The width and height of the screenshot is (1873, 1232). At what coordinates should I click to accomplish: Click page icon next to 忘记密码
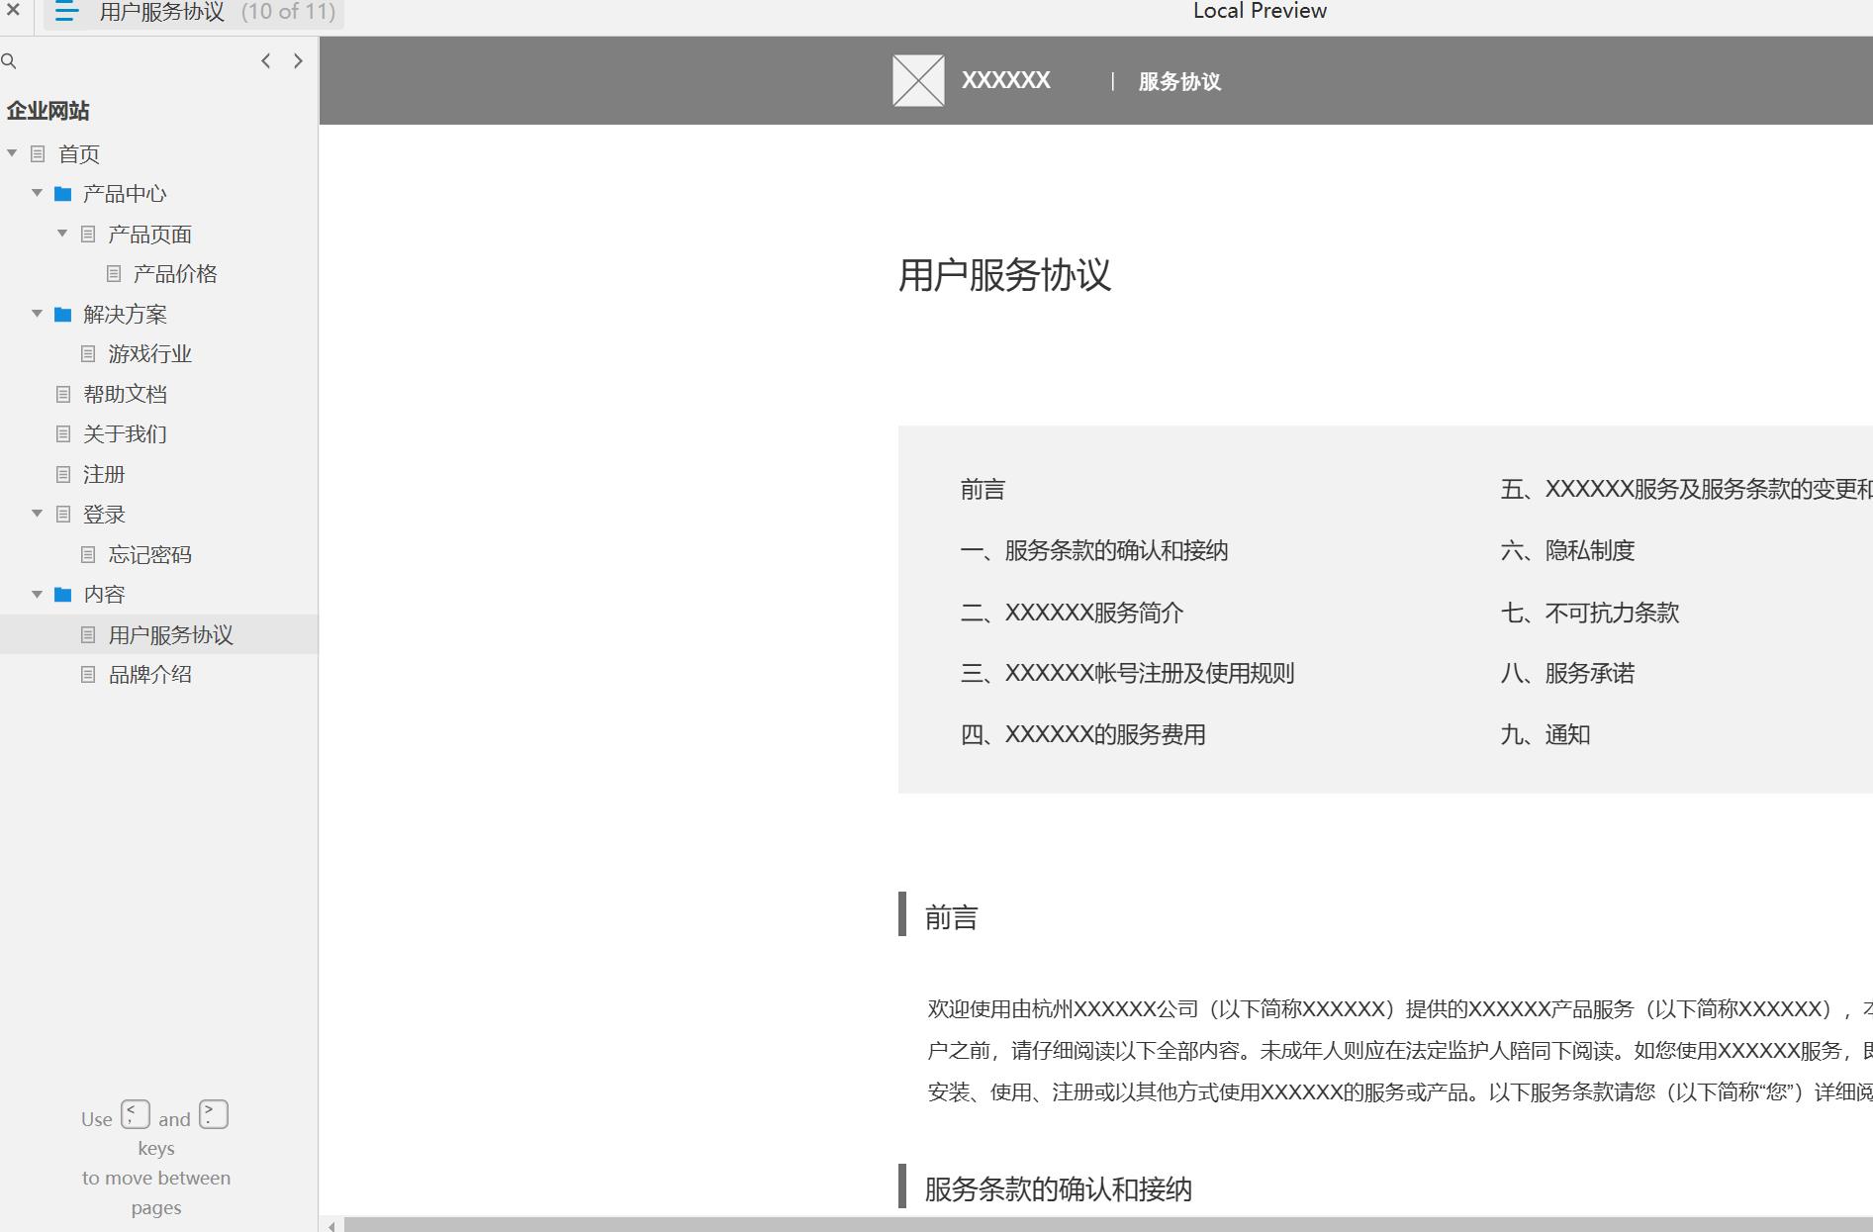tap(88, 554)
